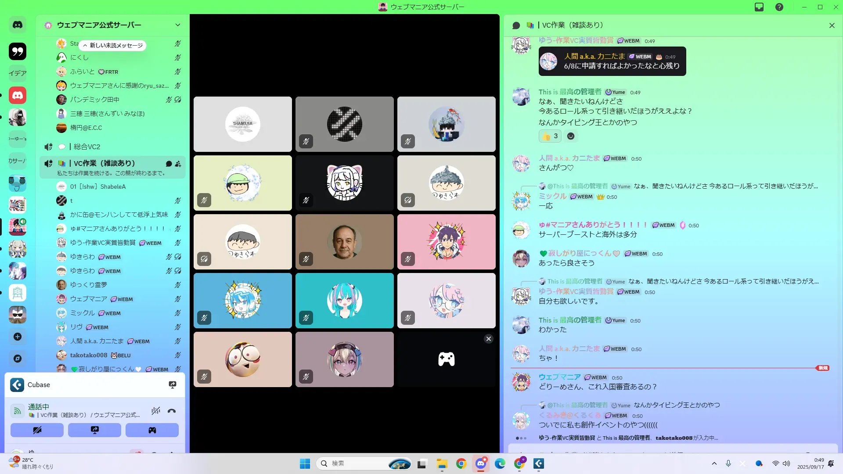
Task: Show hidden system tray icons chevron
Action: pos(714,463)
